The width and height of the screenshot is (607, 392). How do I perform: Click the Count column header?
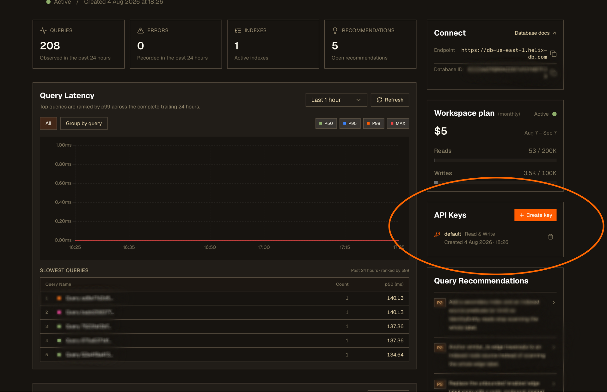pos(342,284)
